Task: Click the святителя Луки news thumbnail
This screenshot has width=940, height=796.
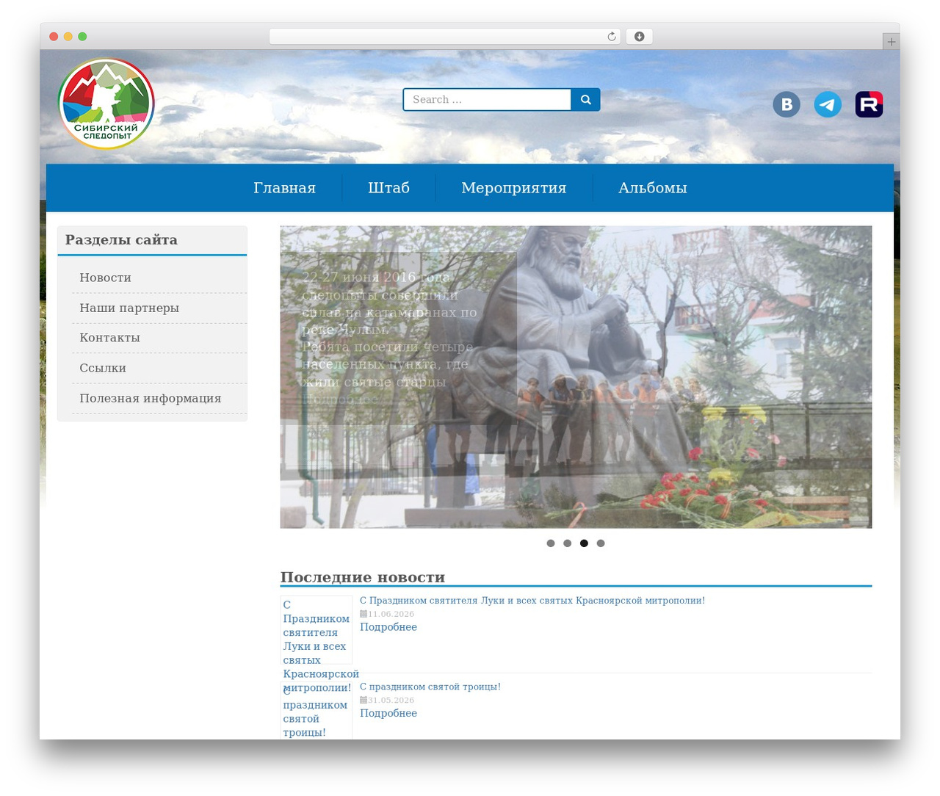Action: pos(317,630)
